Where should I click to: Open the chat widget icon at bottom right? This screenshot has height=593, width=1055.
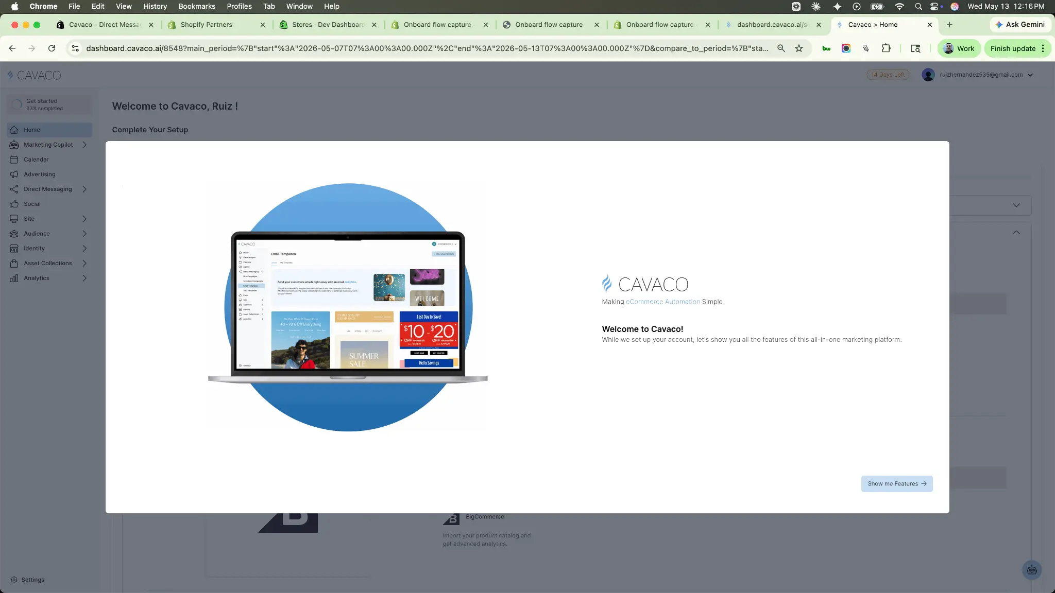(1032, 570)
